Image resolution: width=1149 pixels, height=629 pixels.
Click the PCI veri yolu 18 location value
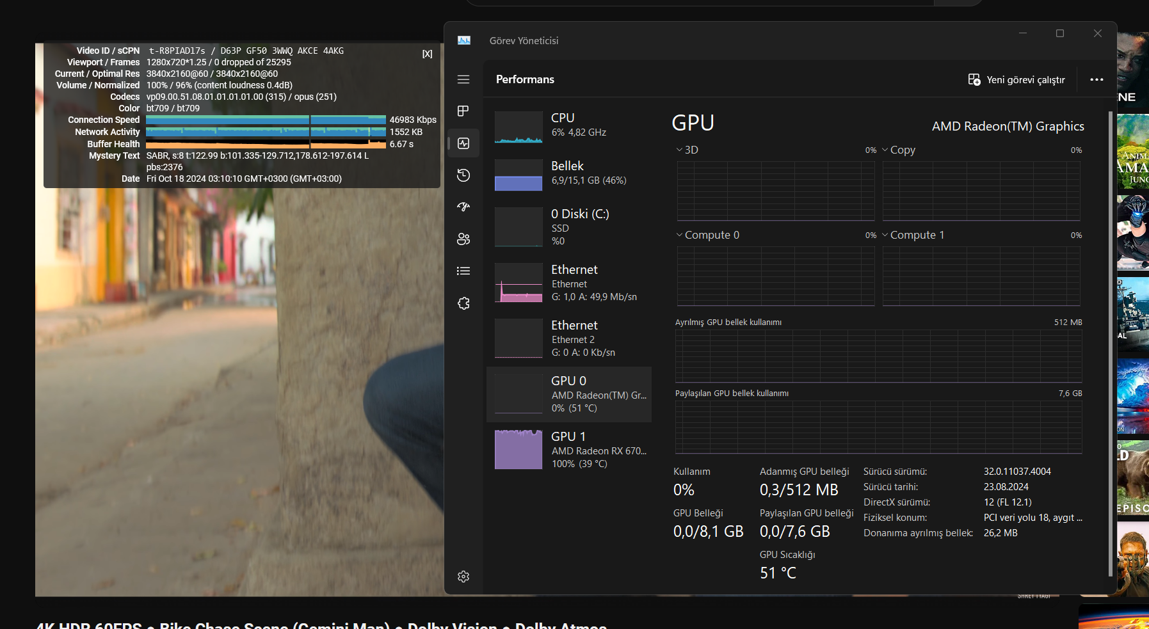pos(1033,518)
